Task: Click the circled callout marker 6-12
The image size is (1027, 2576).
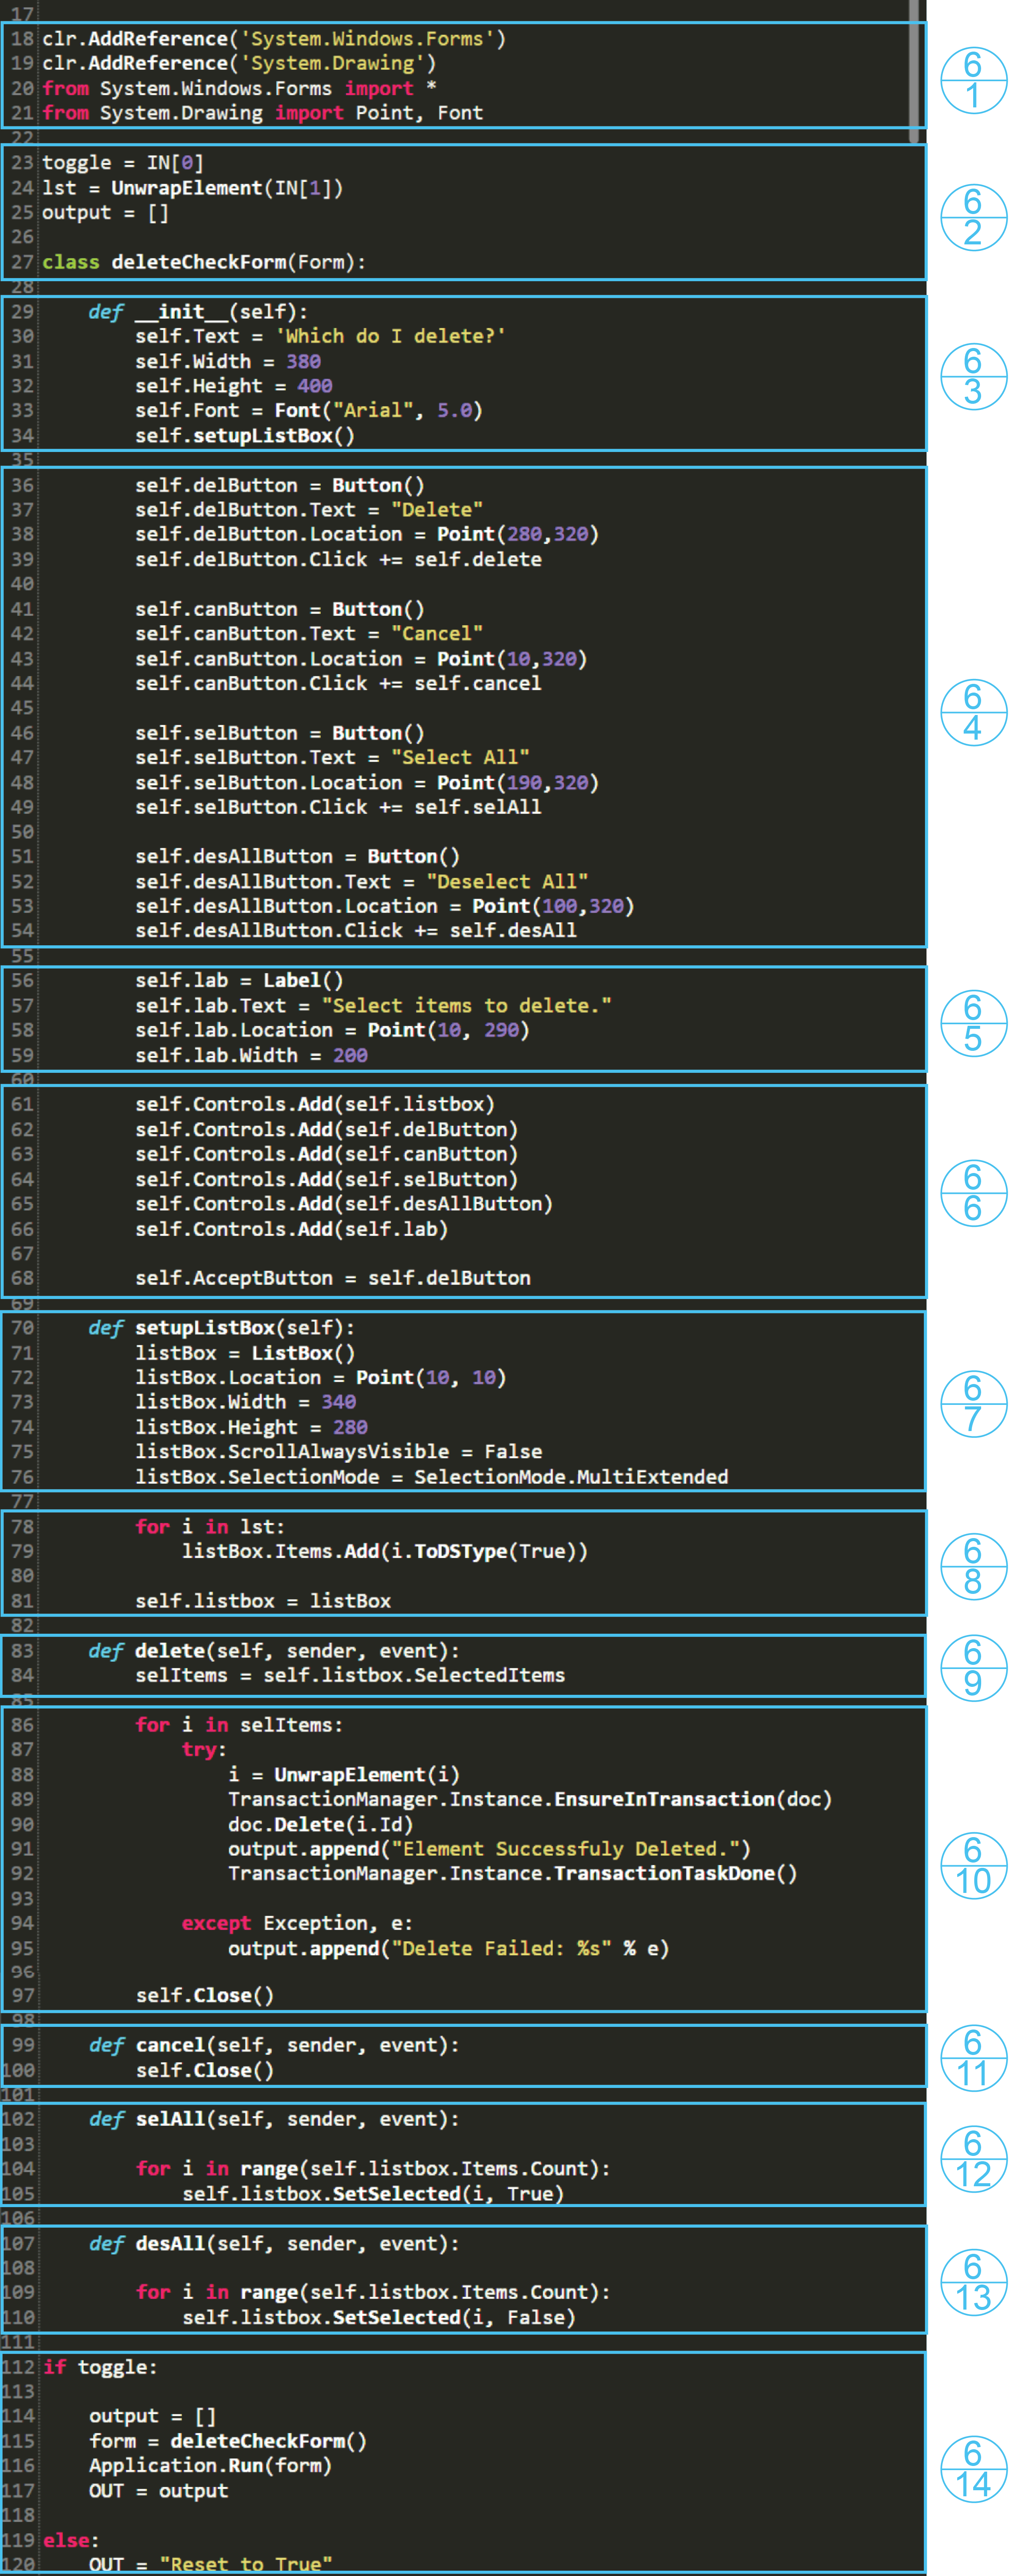Action: [973, 2159]
